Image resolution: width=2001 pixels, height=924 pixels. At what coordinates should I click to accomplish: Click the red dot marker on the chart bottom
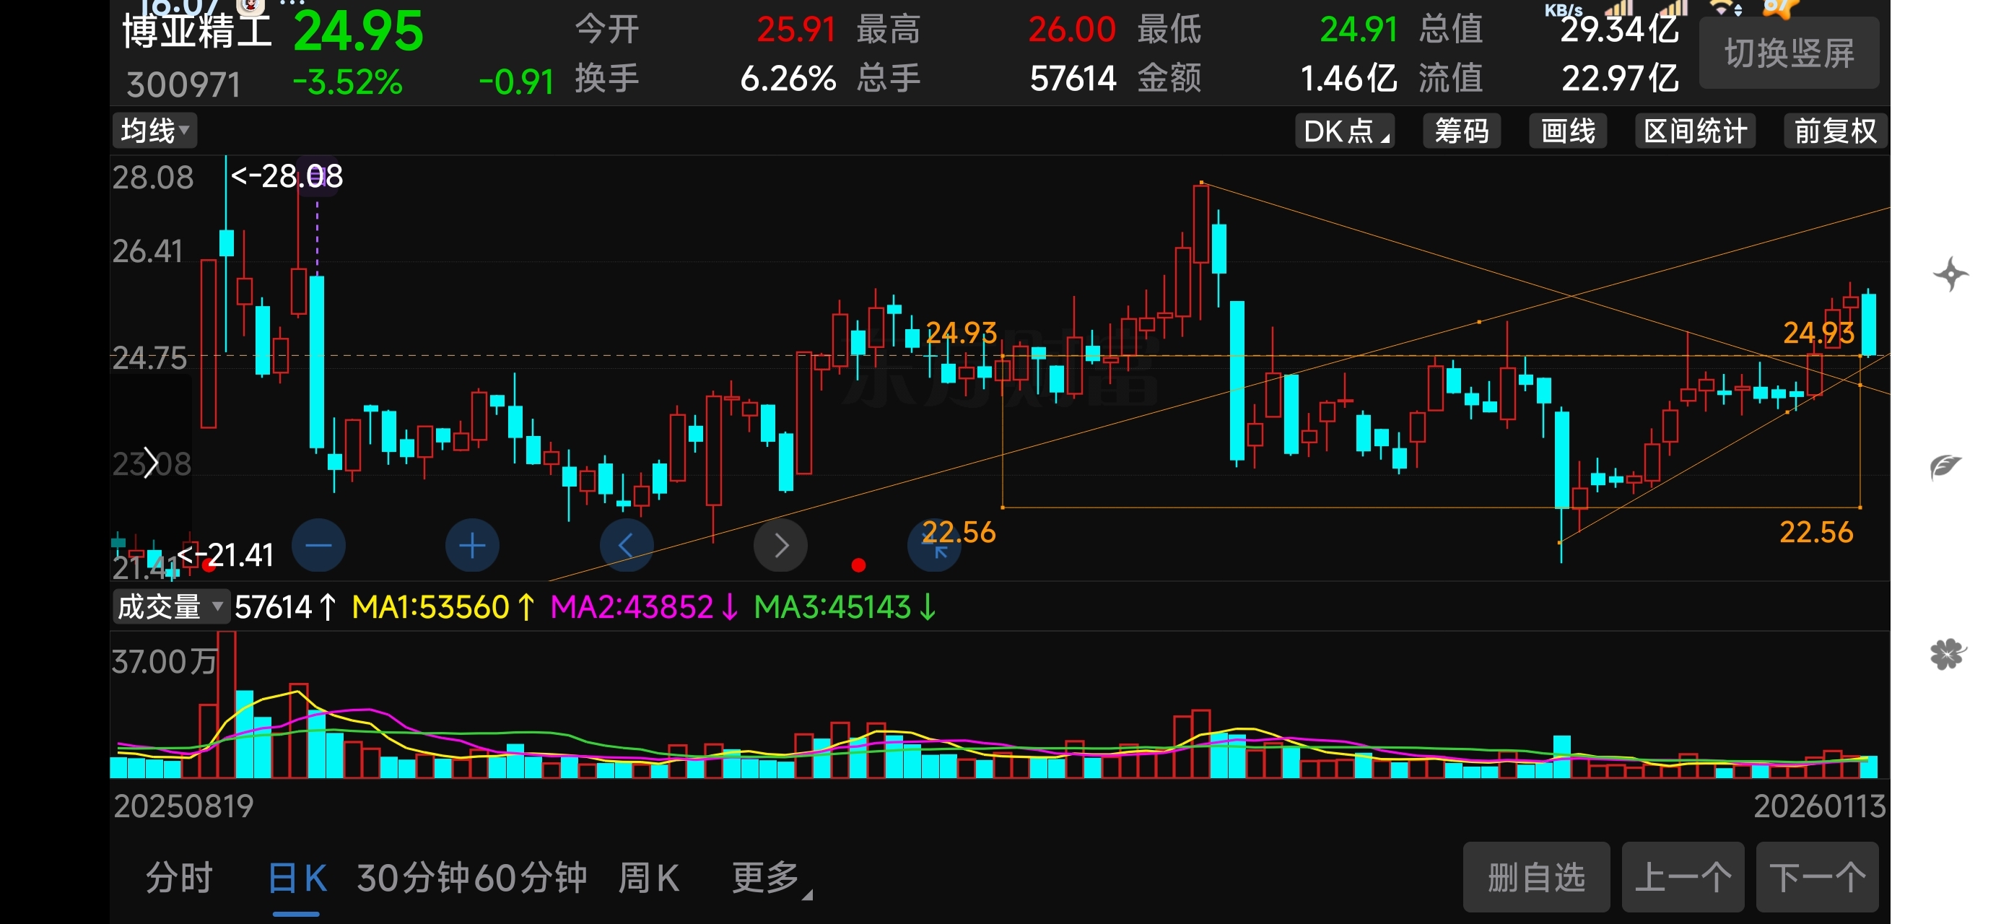(x=858, y=565)
